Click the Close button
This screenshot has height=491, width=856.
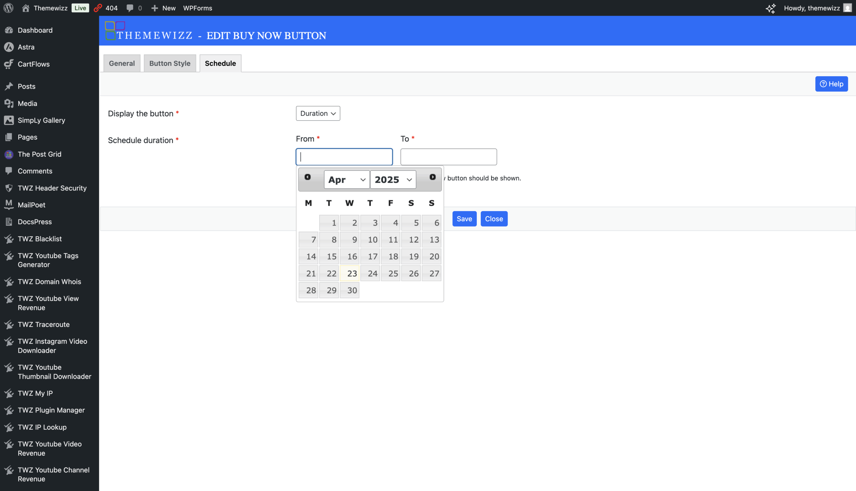494,219
